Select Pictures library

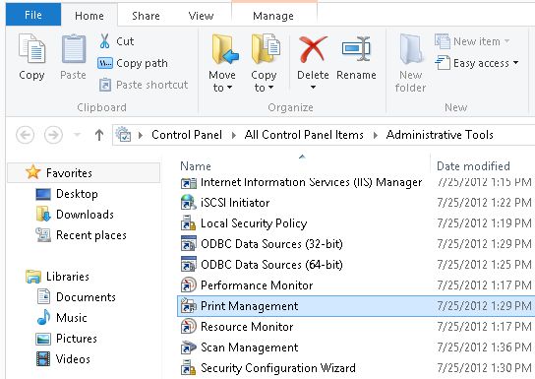click(x=76, y=339)
